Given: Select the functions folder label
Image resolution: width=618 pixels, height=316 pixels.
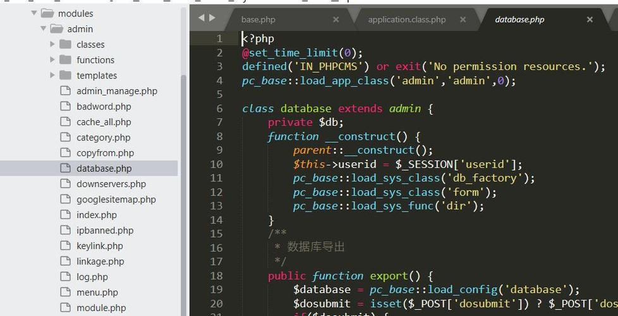Looking at the screenshot, I should click(95, 60).
